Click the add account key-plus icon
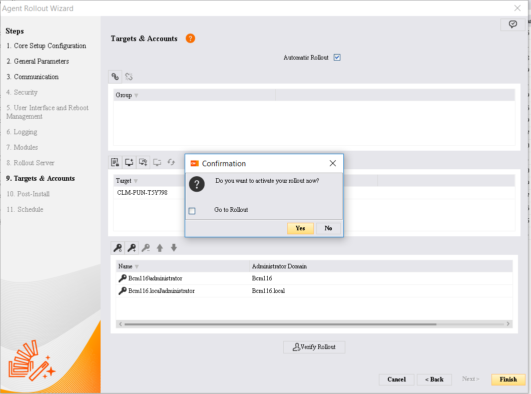The height and width of the screenshot is (394, 531). pos(132,248)
